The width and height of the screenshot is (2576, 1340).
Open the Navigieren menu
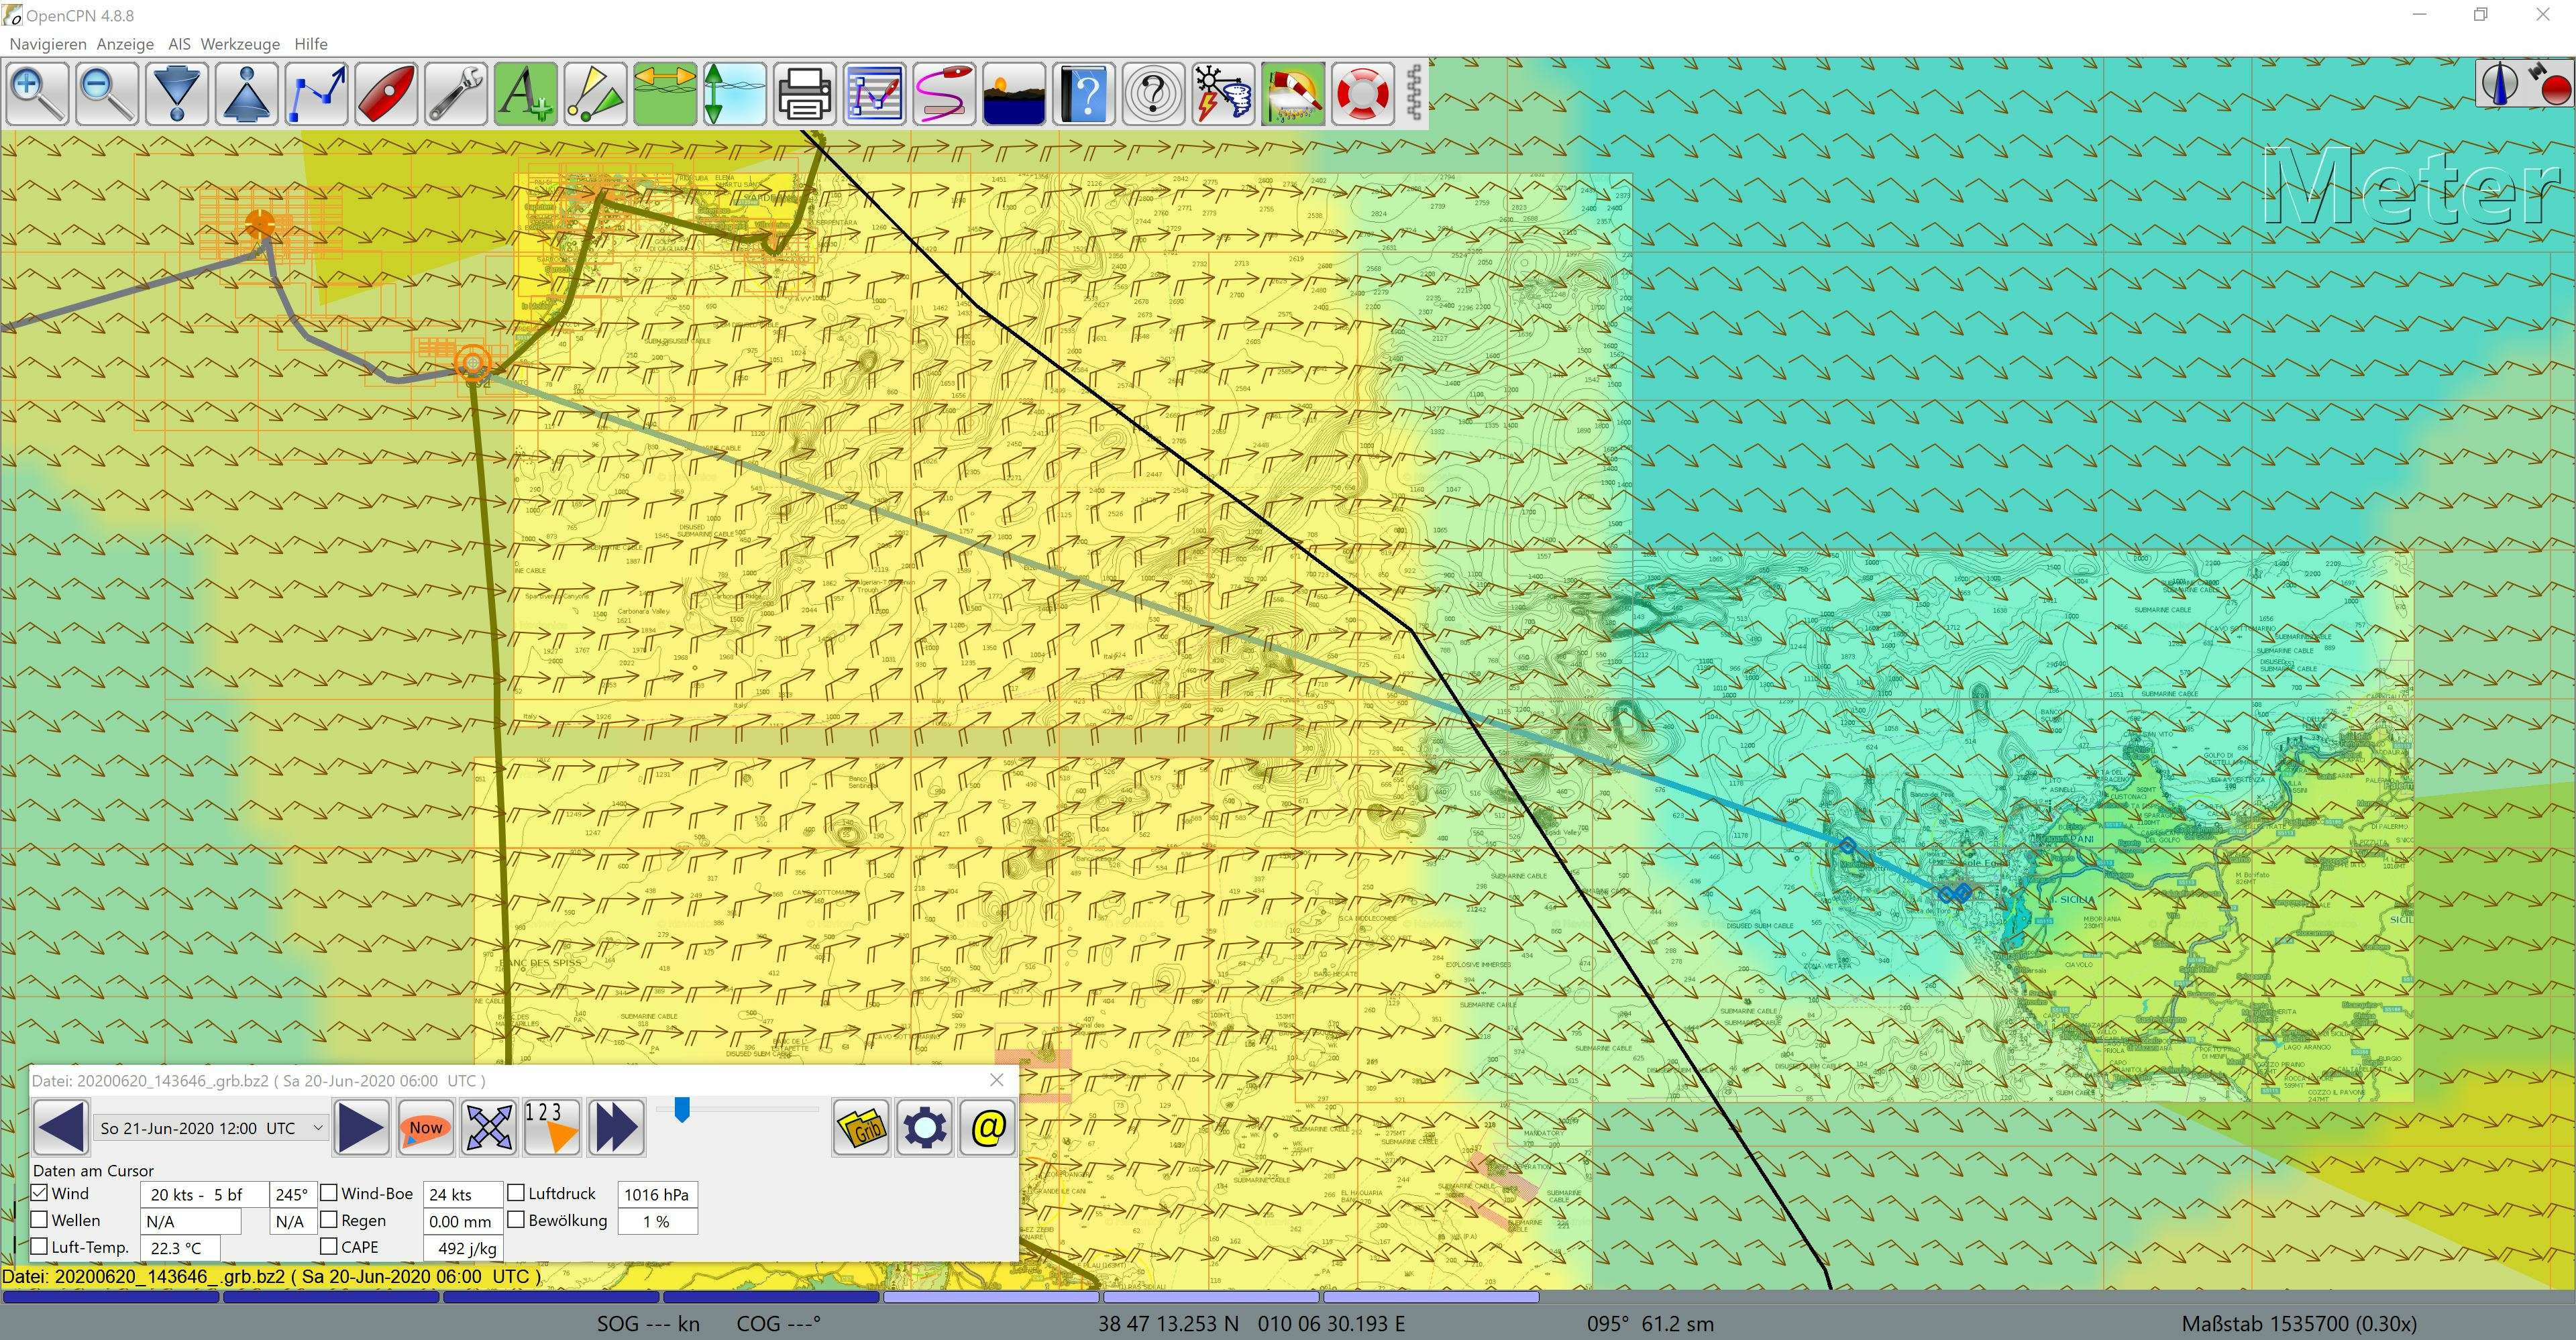coord(48,44)
